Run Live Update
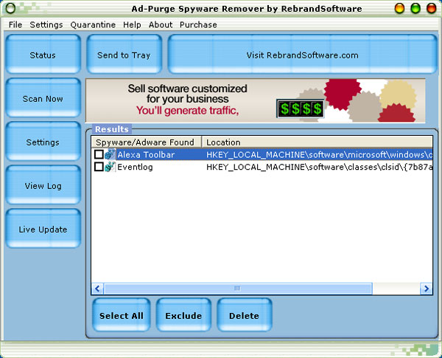 [43, 228]
